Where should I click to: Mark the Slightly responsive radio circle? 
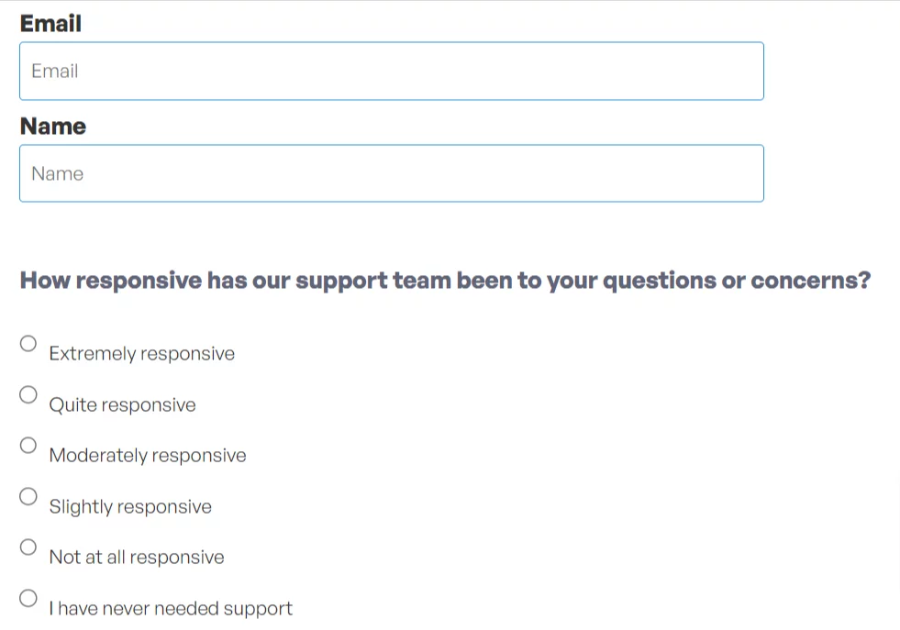[29, 497]
